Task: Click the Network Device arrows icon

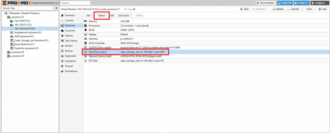Action: click(x=85, y=56)
